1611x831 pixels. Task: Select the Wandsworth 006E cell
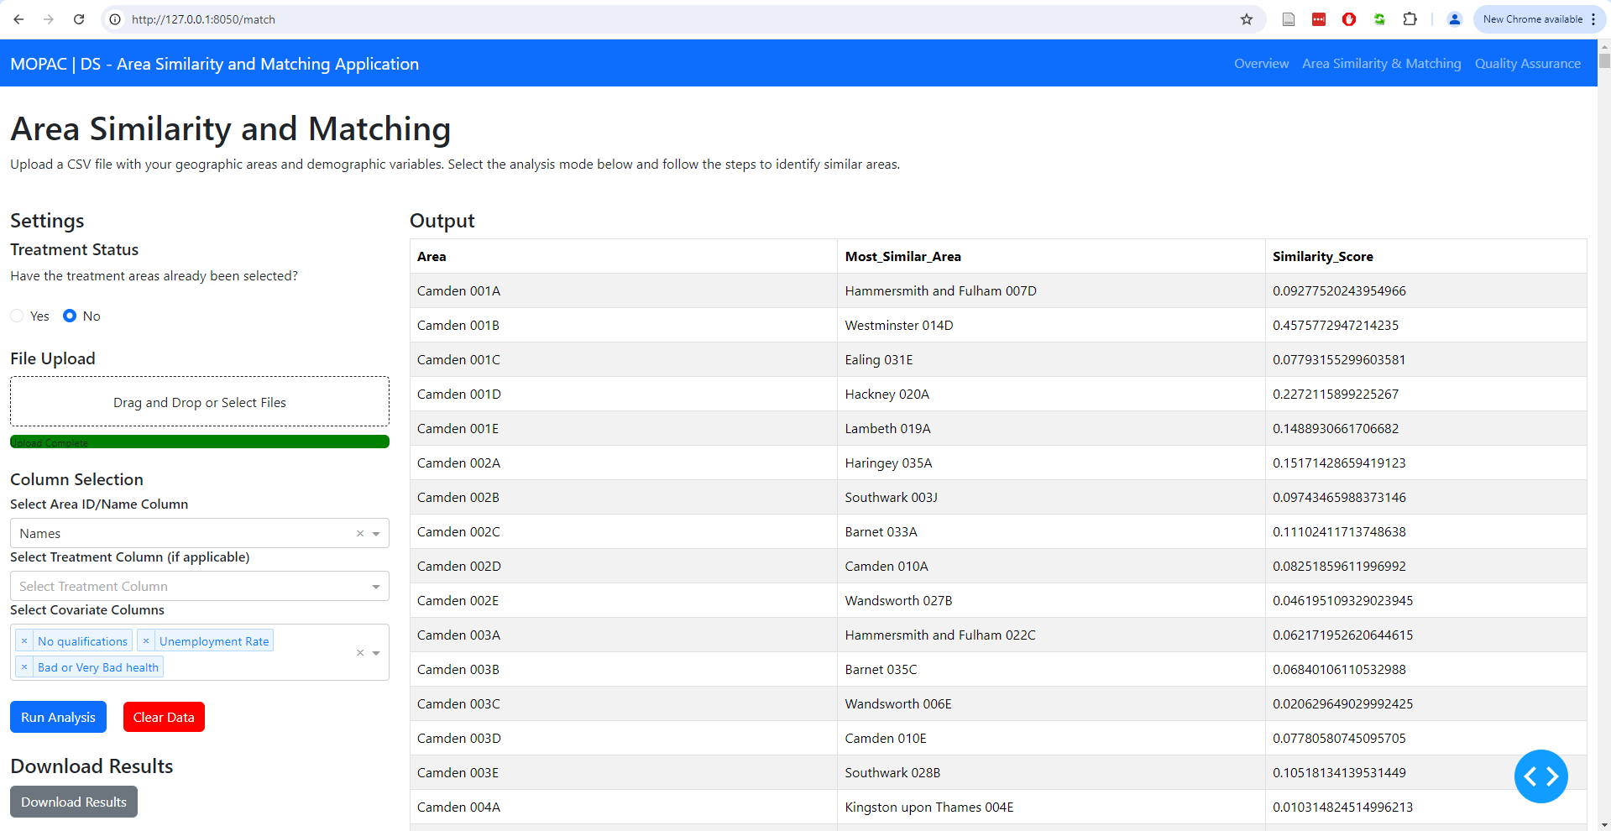(1051, 704)
